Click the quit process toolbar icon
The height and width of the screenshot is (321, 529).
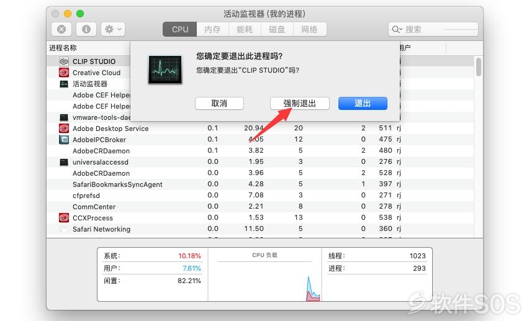[x=61, y=29]
